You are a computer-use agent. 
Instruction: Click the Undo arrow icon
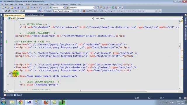(x=32, y=8)
